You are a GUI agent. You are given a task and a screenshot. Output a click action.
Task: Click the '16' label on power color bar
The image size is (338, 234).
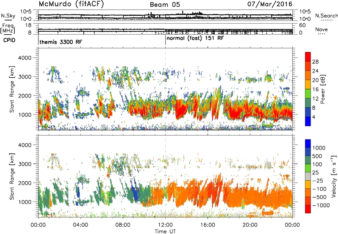tap(315, 90)
